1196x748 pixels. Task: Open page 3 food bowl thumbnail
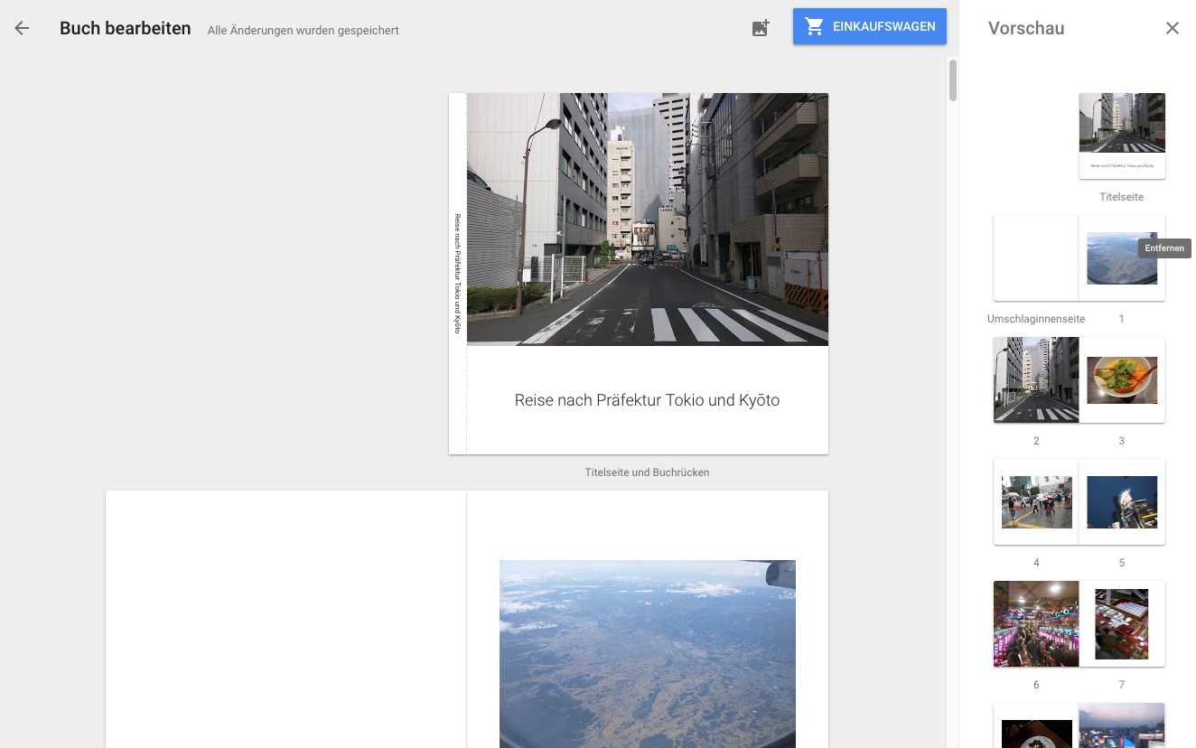(1122, 379)
